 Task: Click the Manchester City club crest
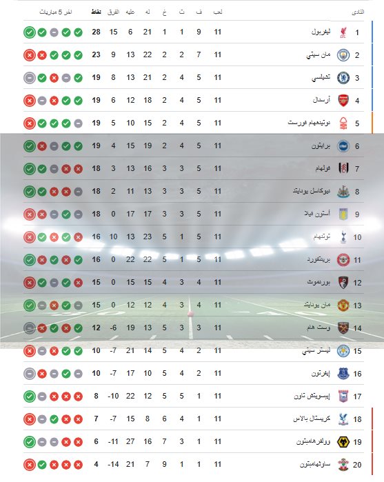pyautogui.click(x=343, y=55)
